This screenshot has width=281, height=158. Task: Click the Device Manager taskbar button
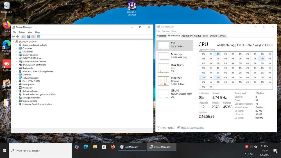tap(162, 147)
